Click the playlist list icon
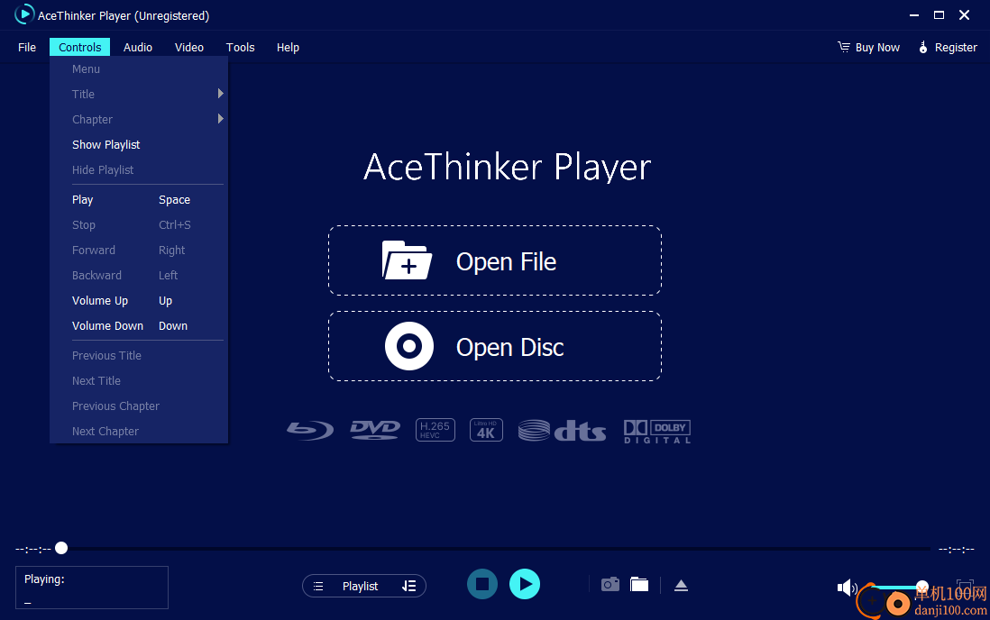The image size is (990, 620). (318, 587)
